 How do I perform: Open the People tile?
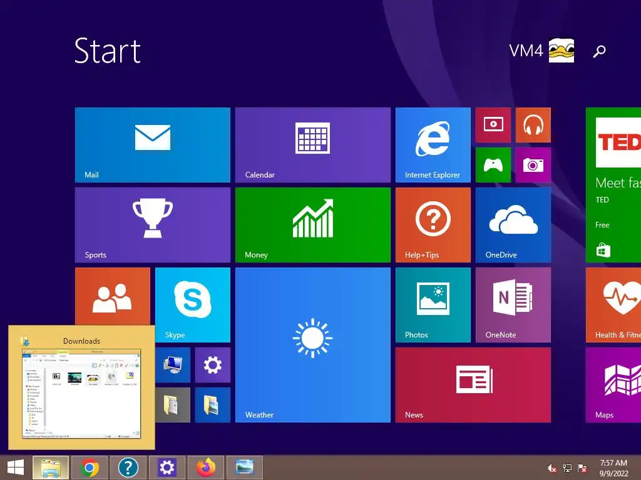point(113,296)
